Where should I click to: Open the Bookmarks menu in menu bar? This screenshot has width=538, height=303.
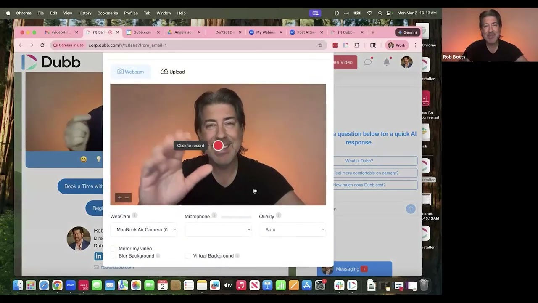[108, 13]
